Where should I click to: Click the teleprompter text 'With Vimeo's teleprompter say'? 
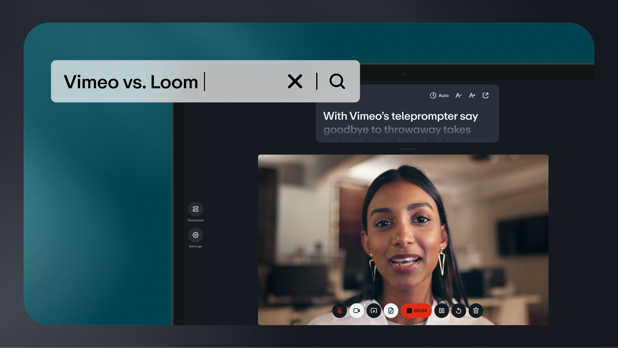tap(400, 116)
